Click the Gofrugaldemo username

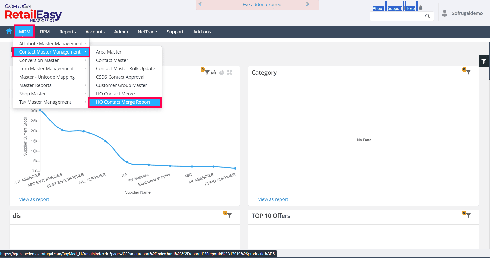click(x=467, y=13)
